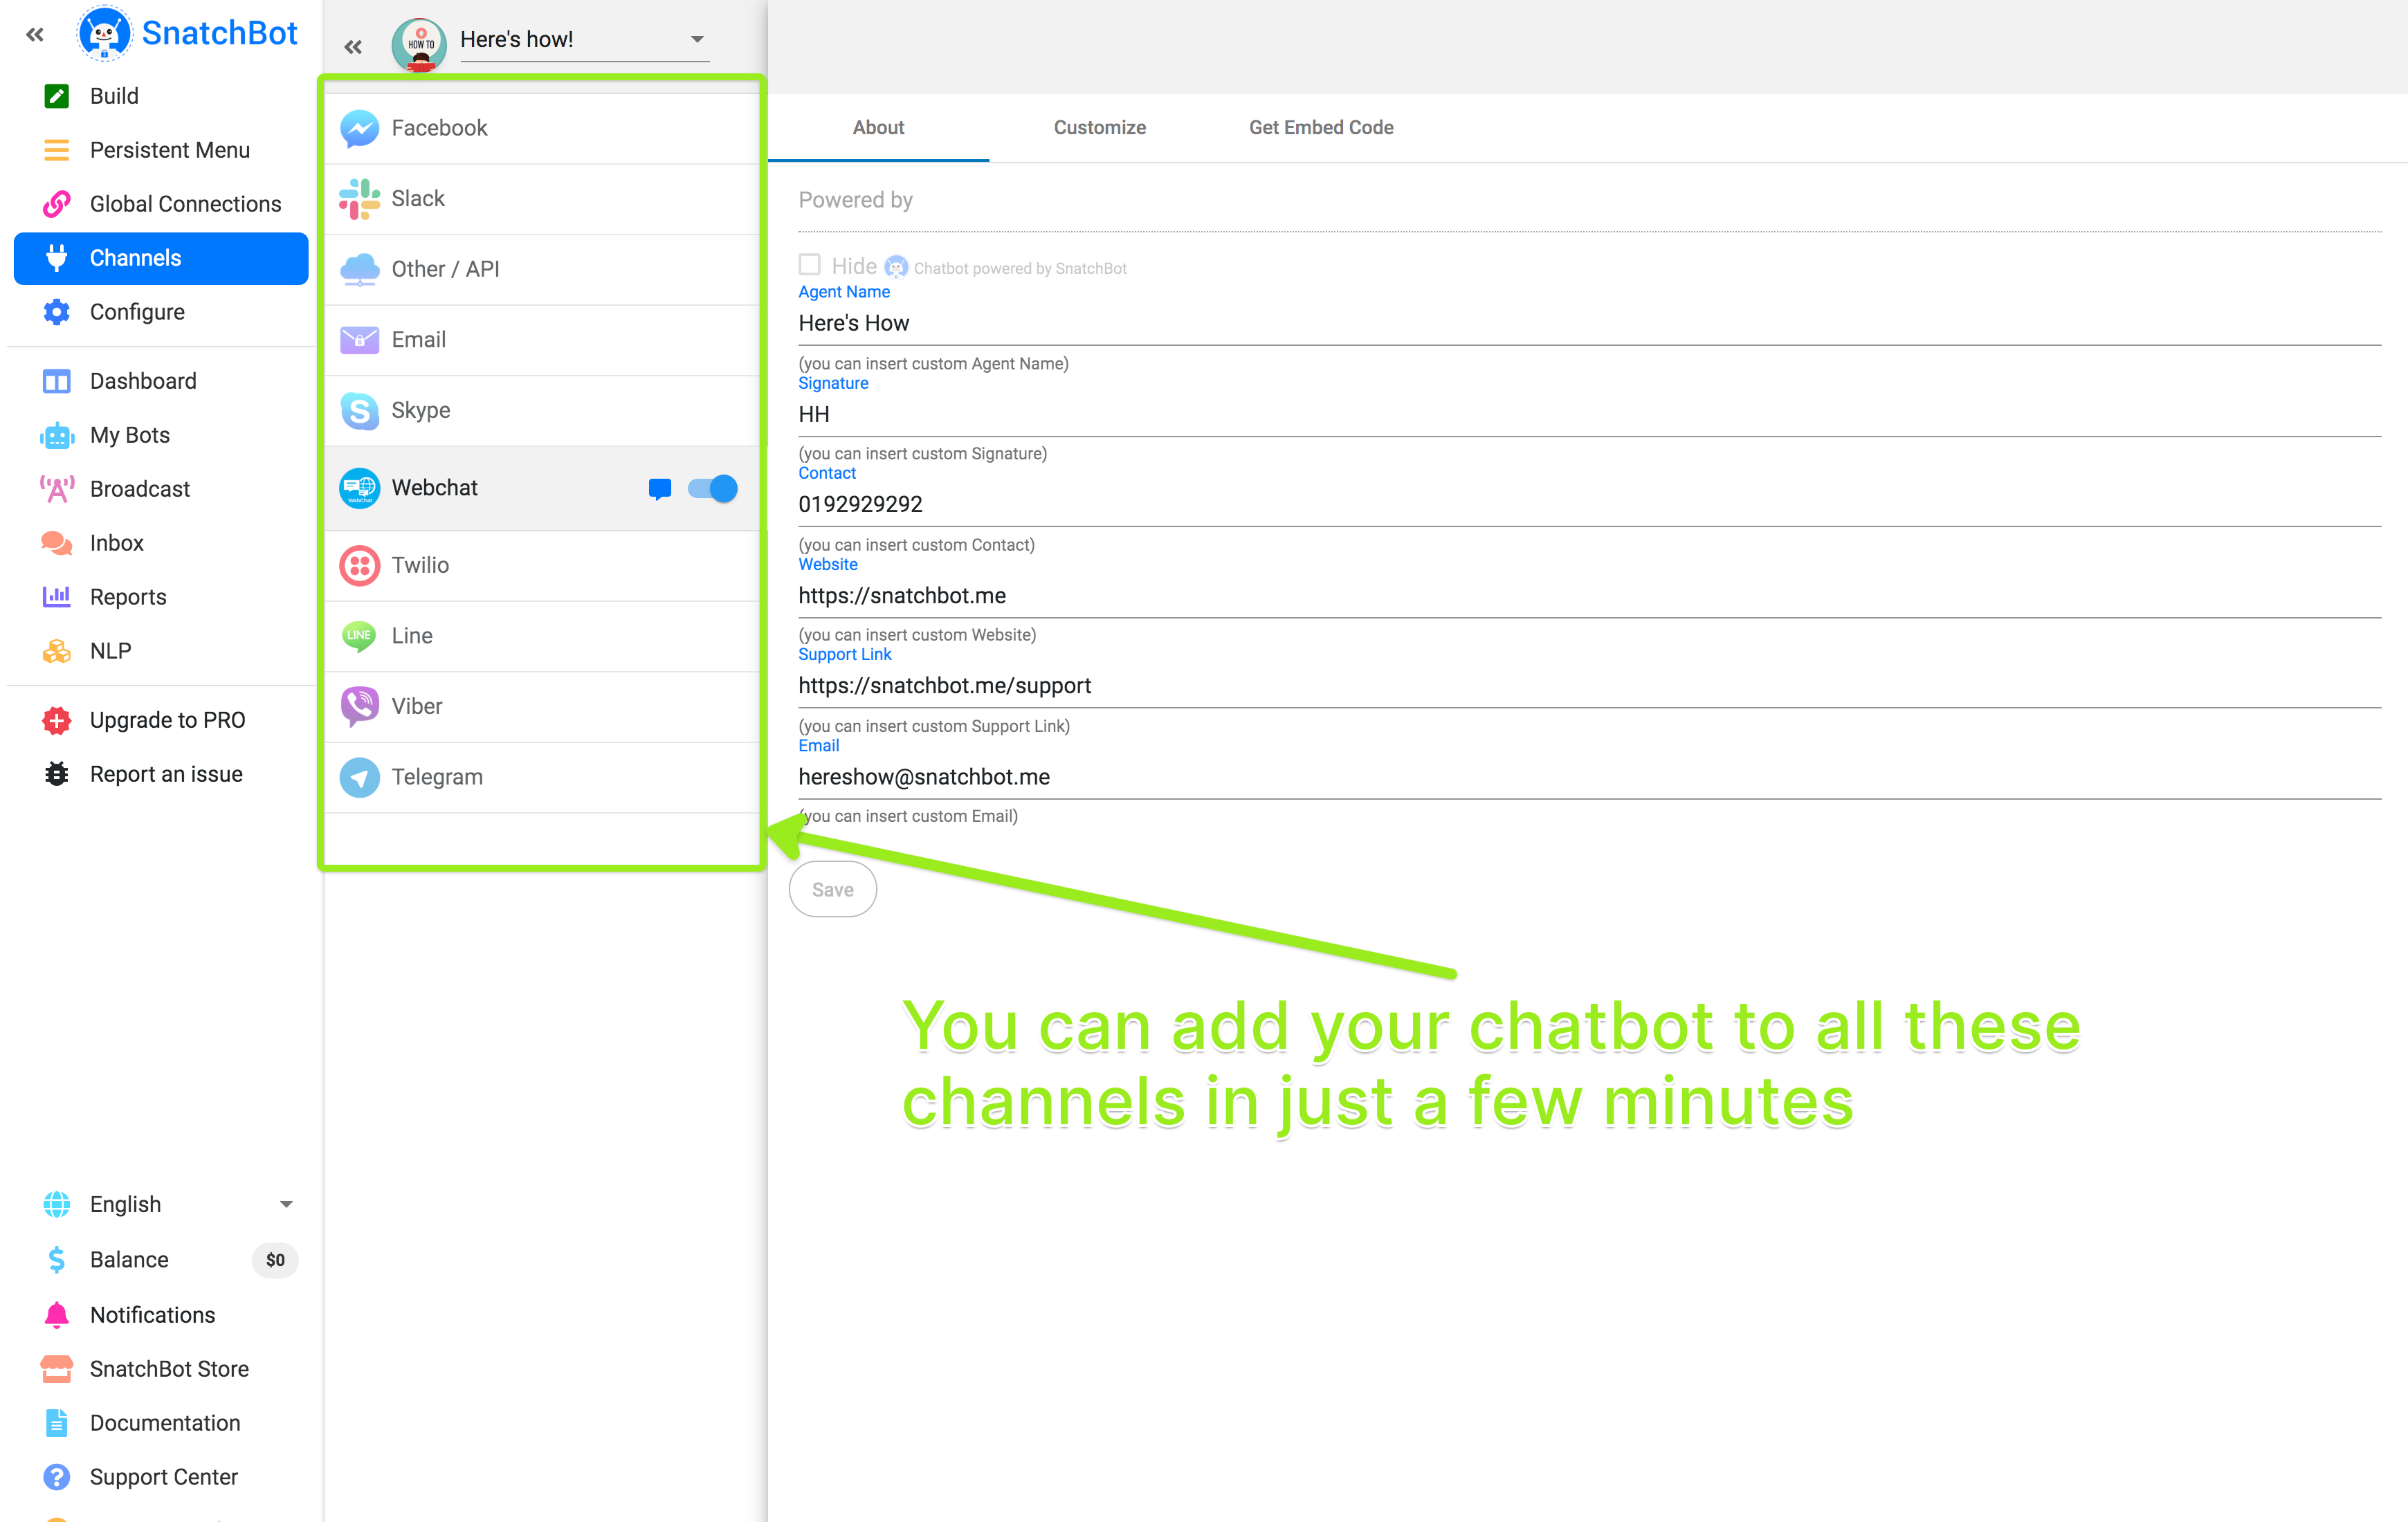Click the blue chat bubble icon beside Webchat
The image size is (2408, 1522).
pos(659,488)
